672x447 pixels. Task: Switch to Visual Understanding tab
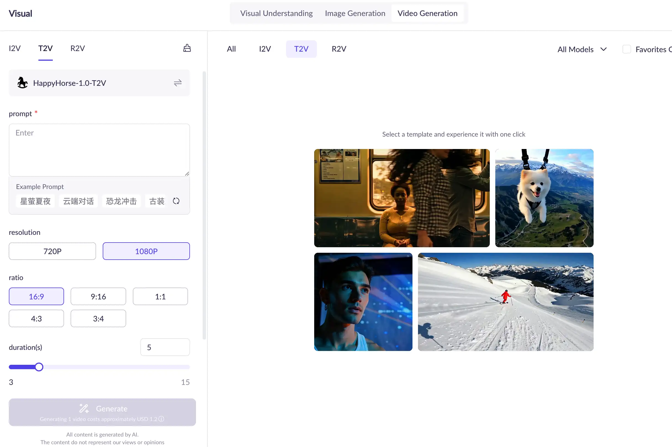pyautogui.click(x=276, y=13)
